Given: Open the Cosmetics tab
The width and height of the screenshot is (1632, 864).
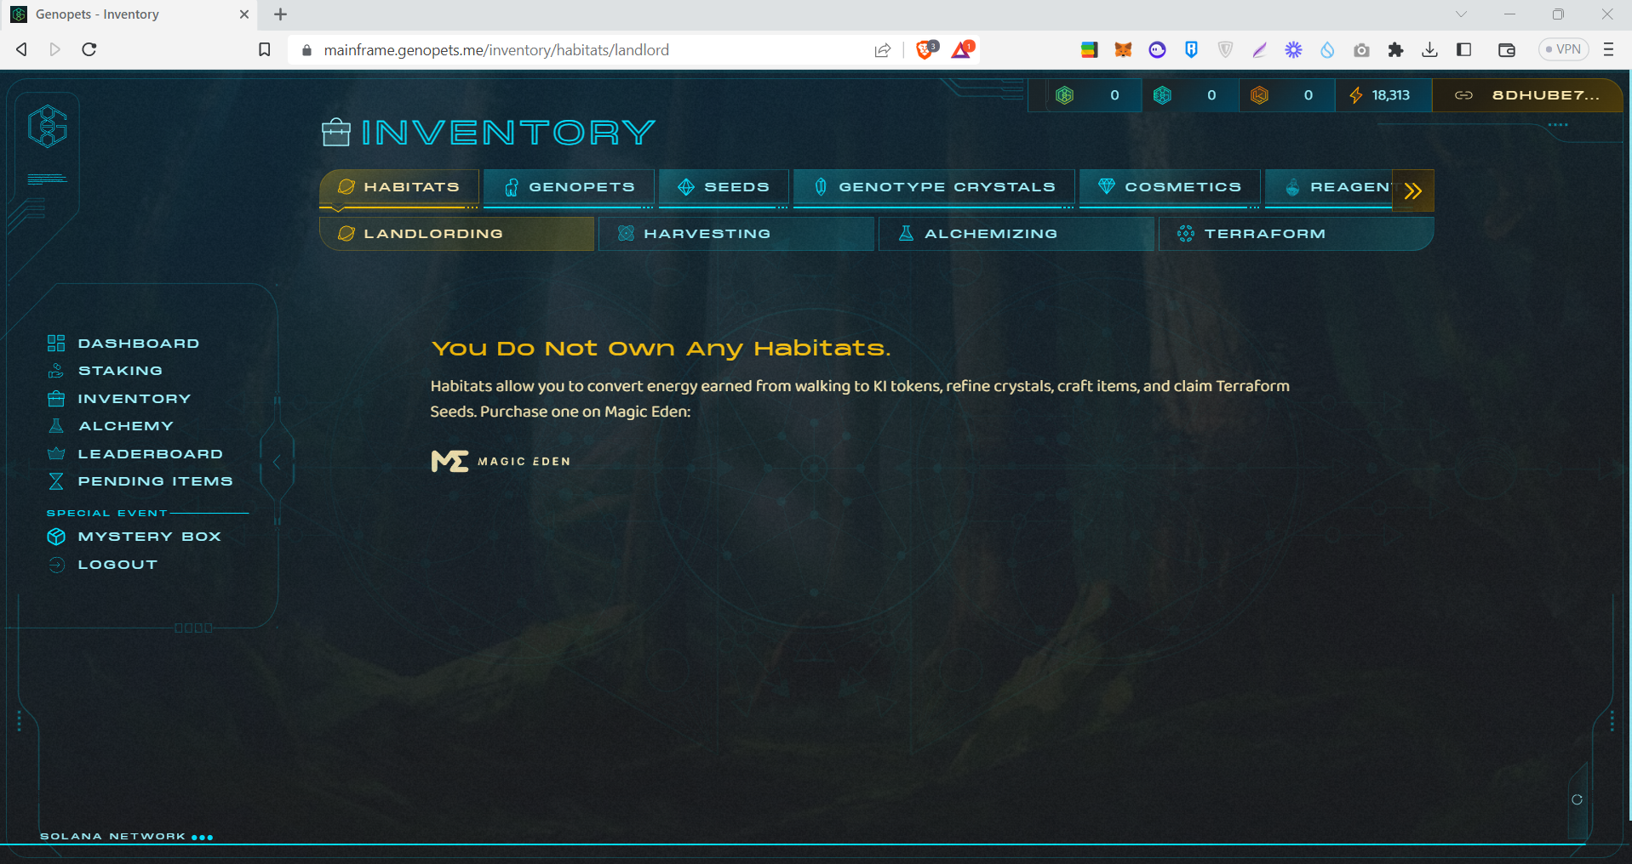Looking at the screenshot, I should (x=1170, y=187).
